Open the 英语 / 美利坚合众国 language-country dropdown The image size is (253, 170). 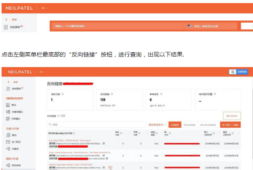click(x=211, y=26)
